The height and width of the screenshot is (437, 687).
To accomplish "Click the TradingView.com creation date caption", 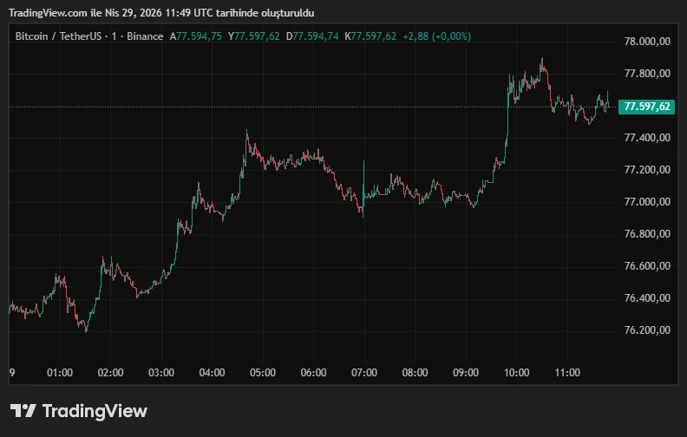I will (x=161, y=13).
